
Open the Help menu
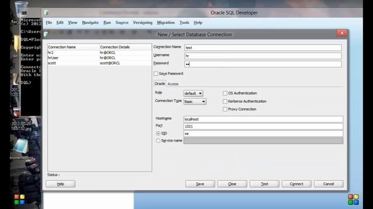198,23
